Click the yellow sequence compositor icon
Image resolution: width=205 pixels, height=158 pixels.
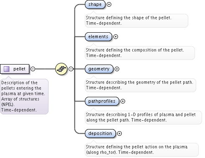(x=61, y=69)
